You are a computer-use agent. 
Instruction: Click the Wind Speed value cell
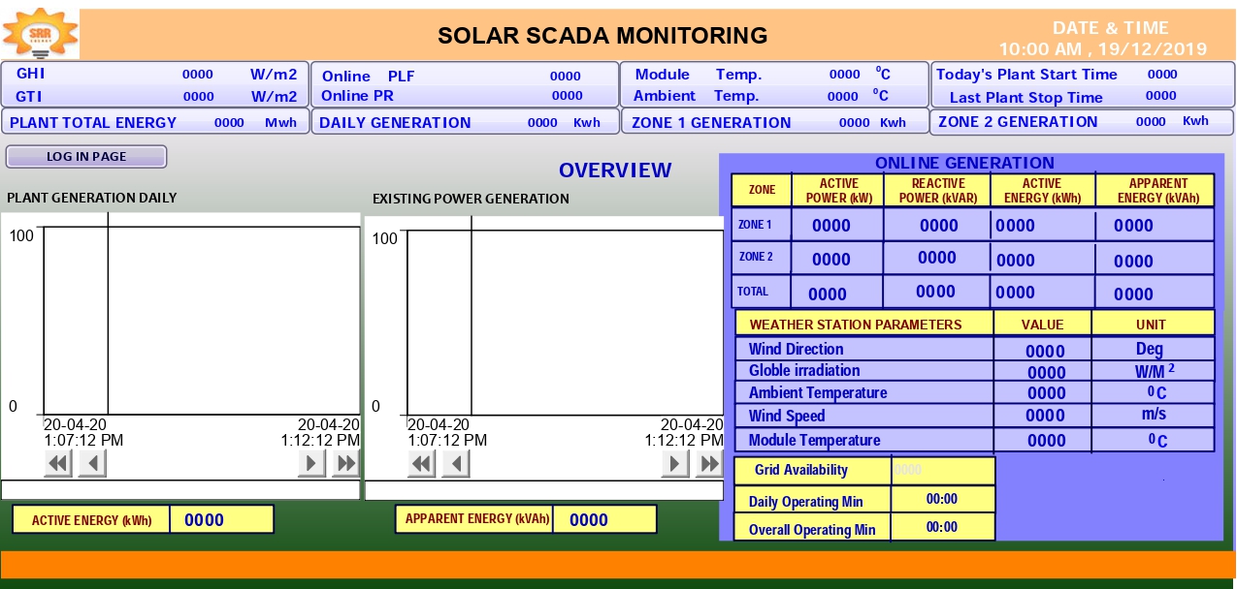point(1045,416)
